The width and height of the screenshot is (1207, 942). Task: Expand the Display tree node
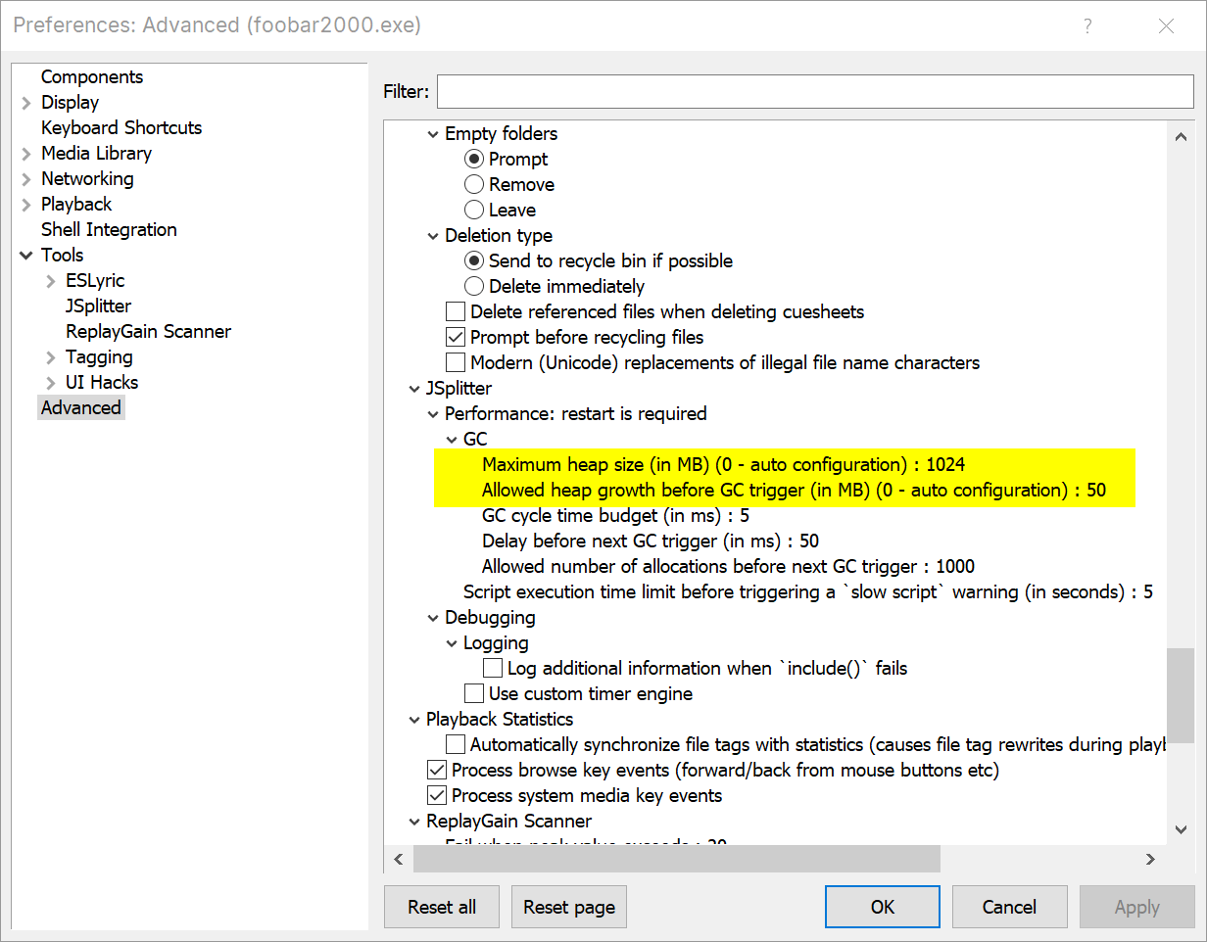(26, 103)
